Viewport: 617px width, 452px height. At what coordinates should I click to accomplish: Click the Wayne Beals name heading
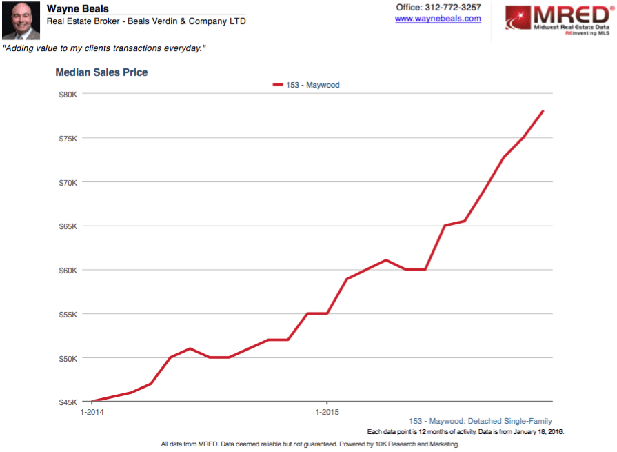pos(72,8)
